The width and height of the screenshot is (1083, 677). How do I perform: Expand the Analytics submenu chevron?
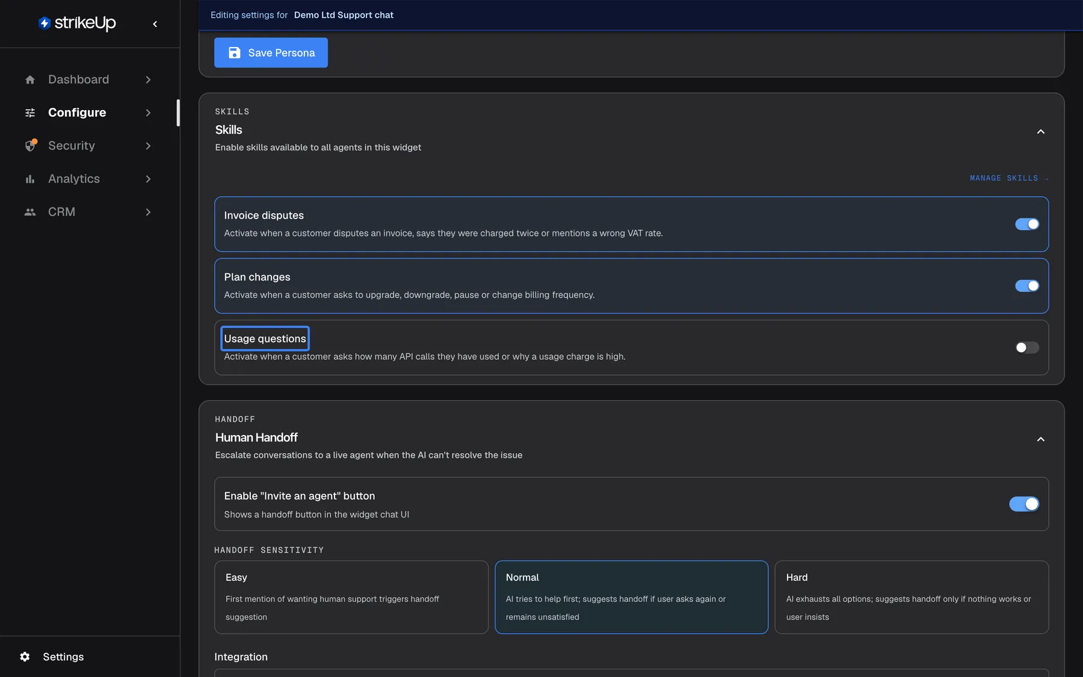click(x=148, y=179)
